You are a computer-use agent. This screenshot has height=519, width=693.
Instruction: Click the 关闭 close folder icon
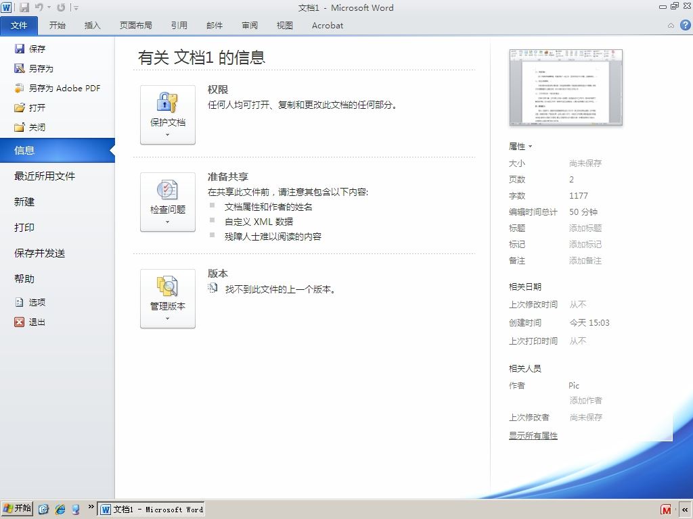[20, 127]
